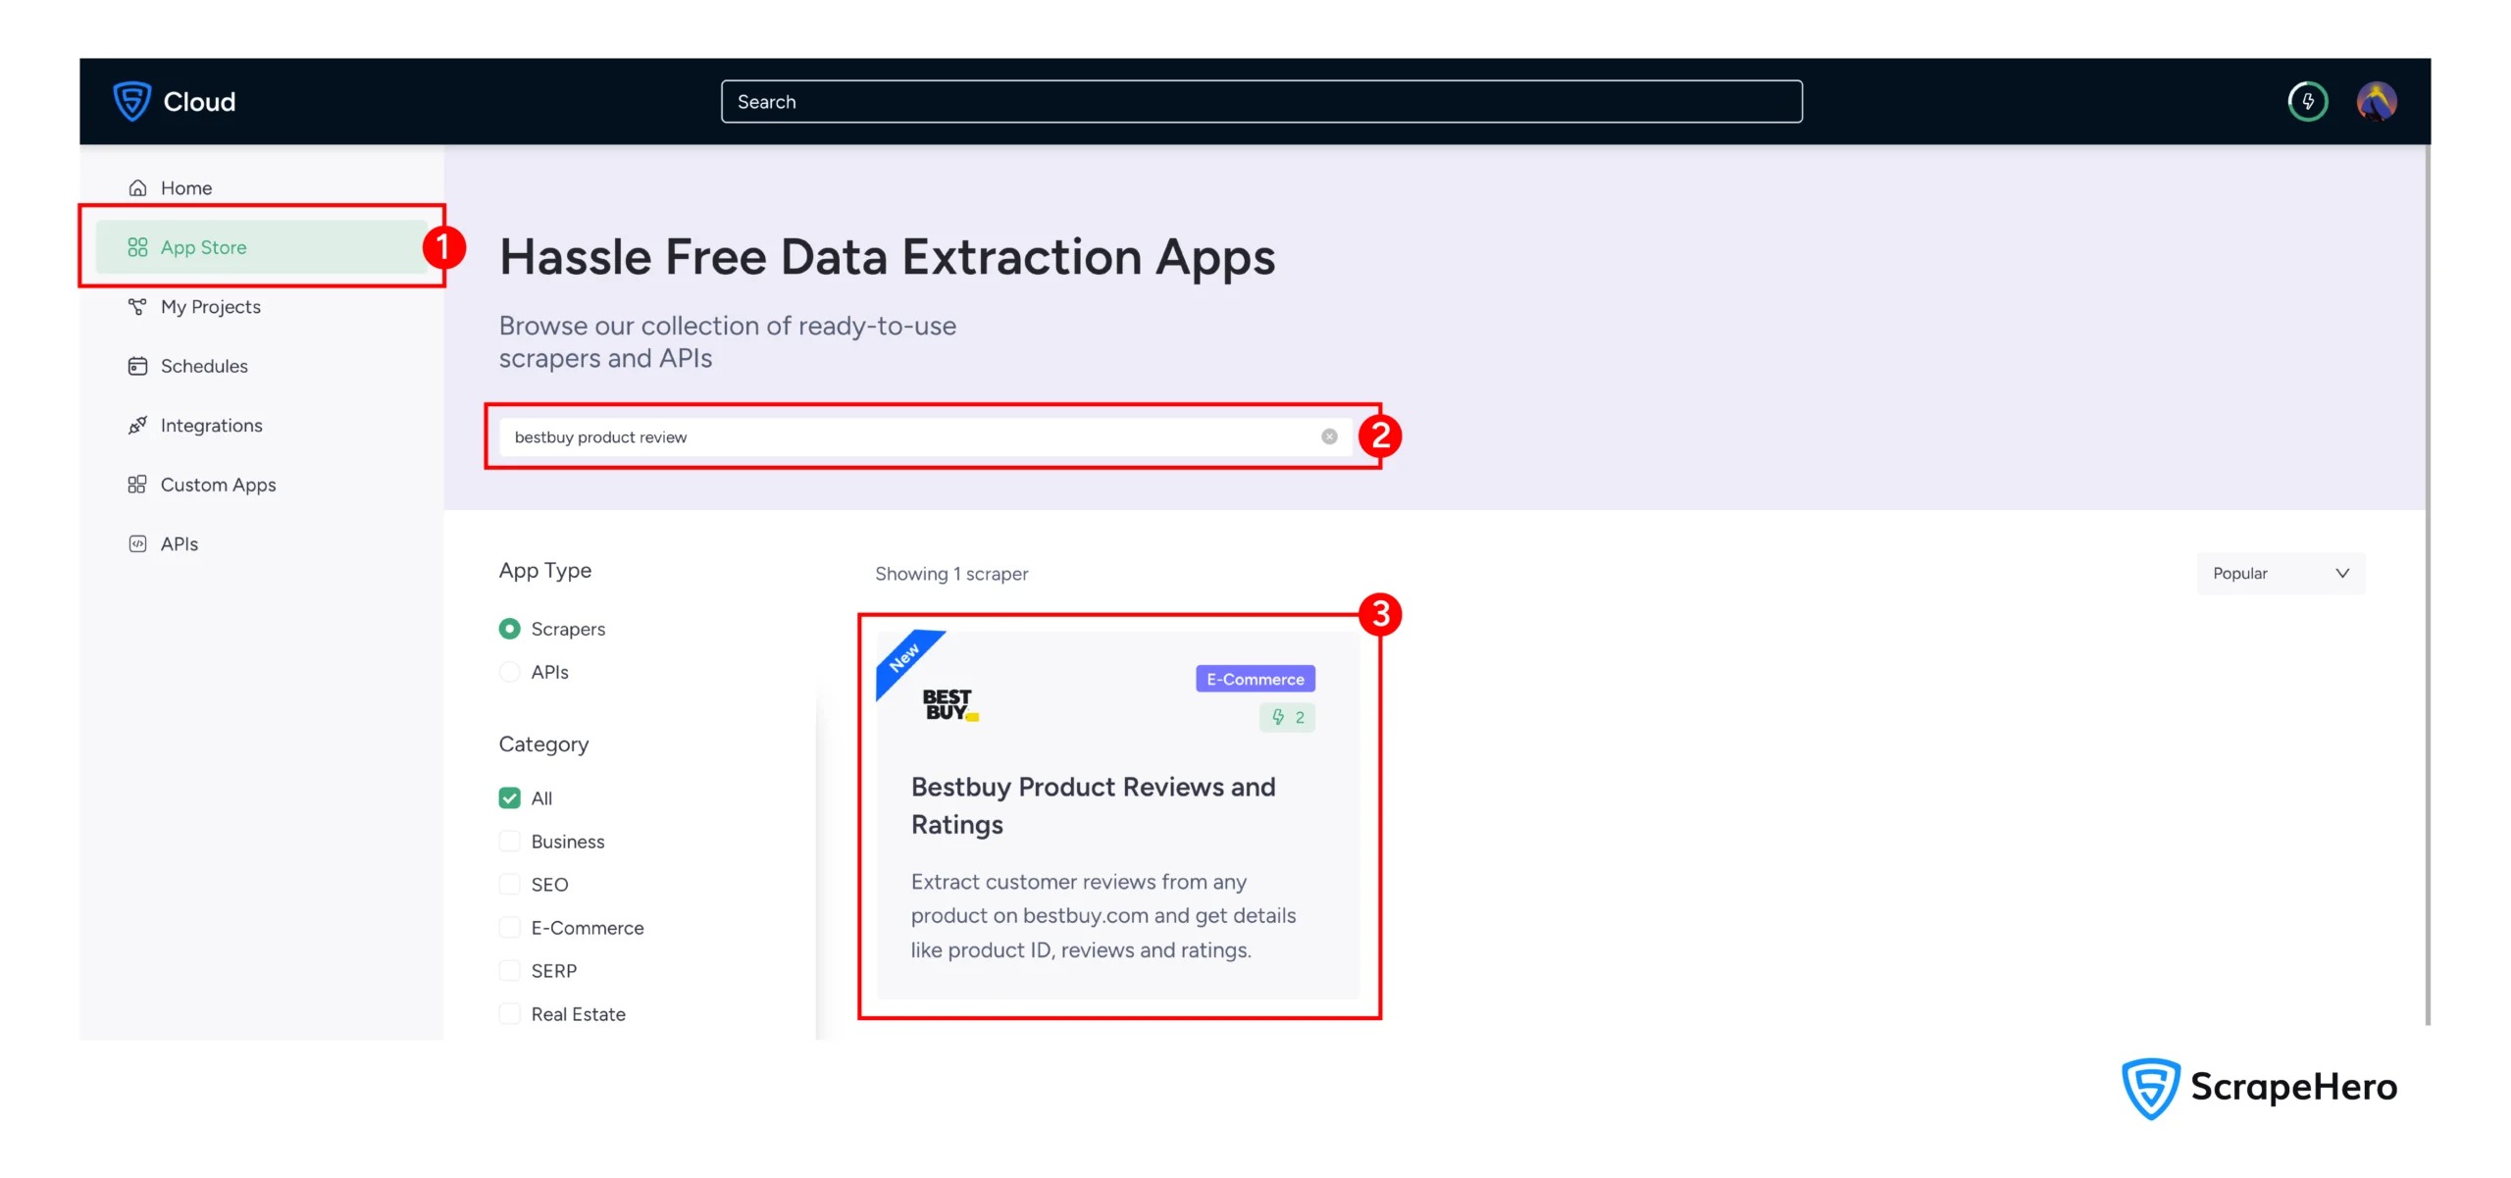
Task: Click the page vertical scrollbar
Action: tap(2427, 589)
